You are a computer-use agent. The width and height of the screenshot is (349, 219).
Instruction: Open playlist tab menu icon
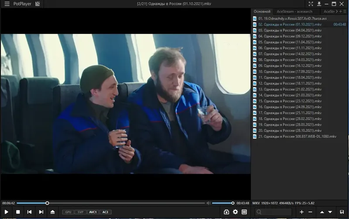pyautogui.click(x=345, y=11)
